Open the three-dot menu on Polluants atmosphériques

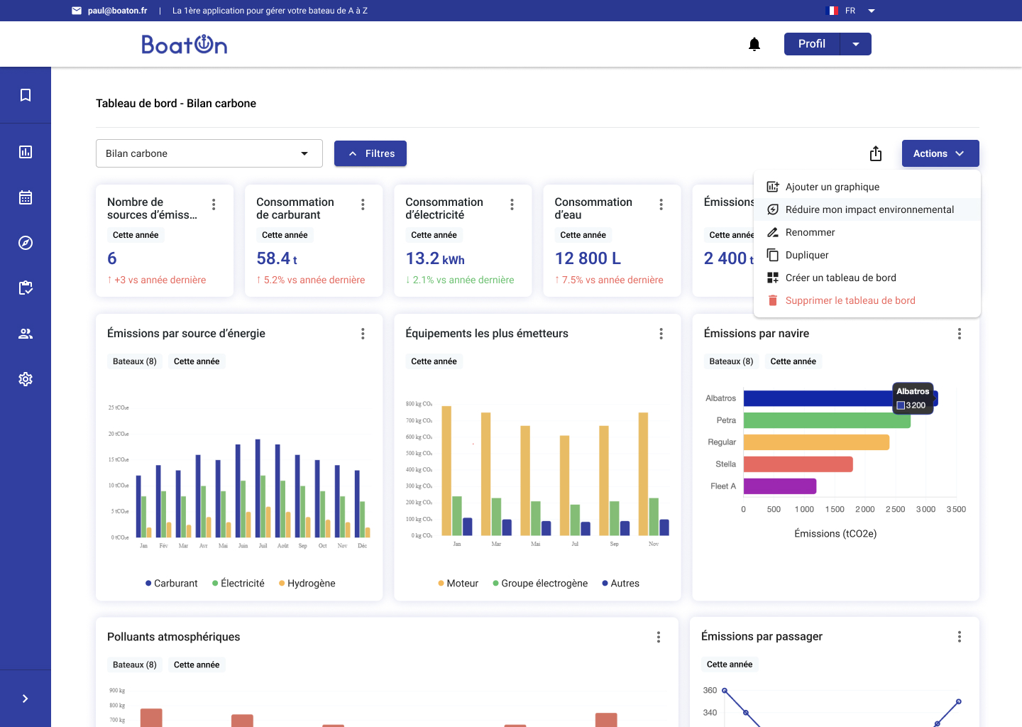tap(659, 637)
